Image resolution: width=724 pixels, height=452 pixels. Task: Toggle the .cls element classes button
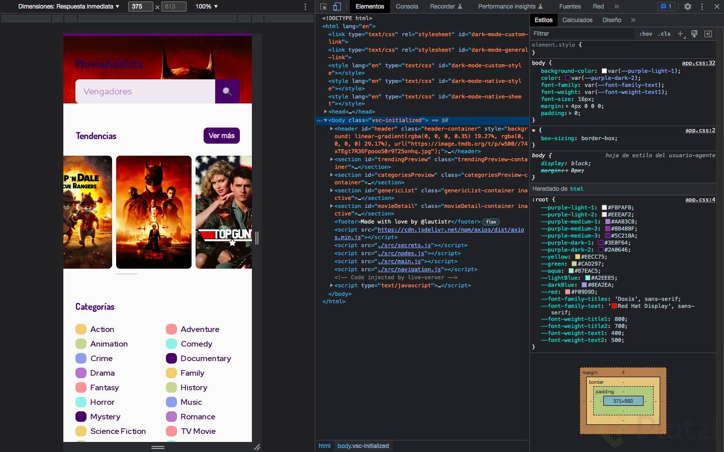(x=665, y=34)
